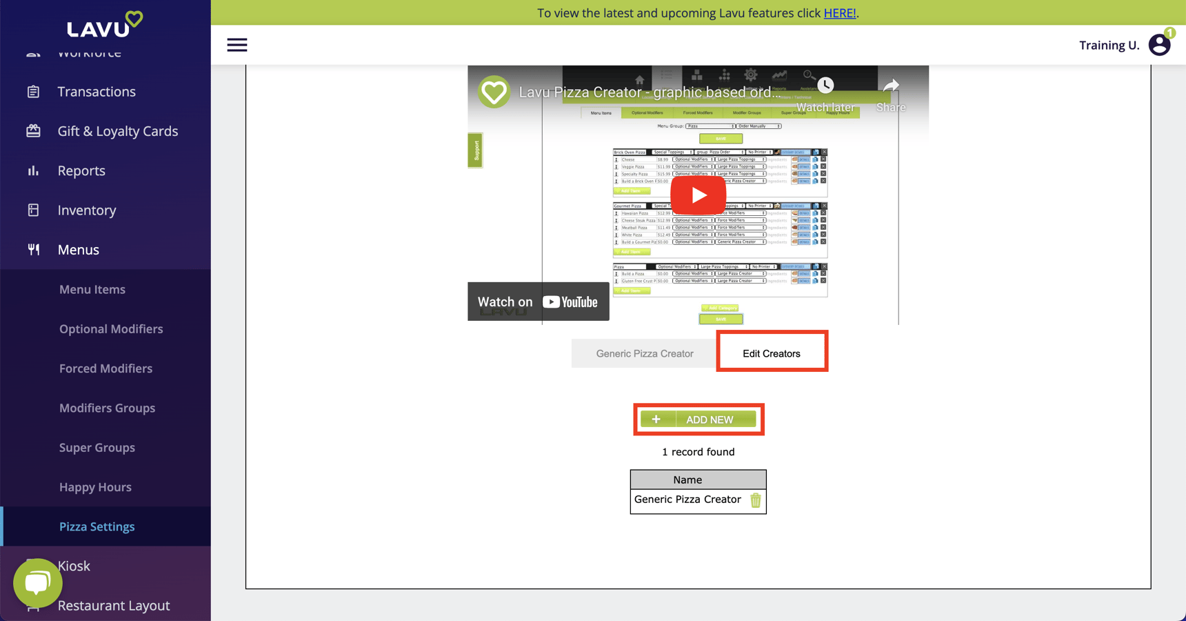This screenshot has width=1186, height=621.
Task: Open the live chat bubble widget
Action: pyautogui.click(x=37, y=583)
